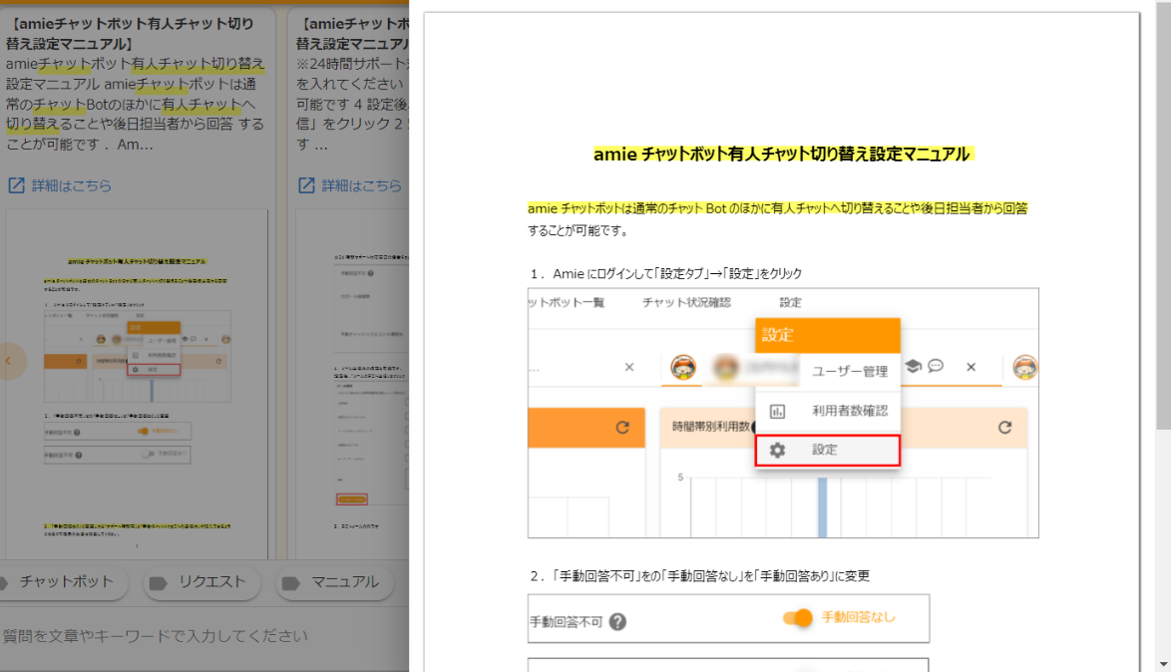This screenshot has width=1171, height=672.
Task: Click the bar chart icon beside 利用者数確認
Action: coord(778,411)
